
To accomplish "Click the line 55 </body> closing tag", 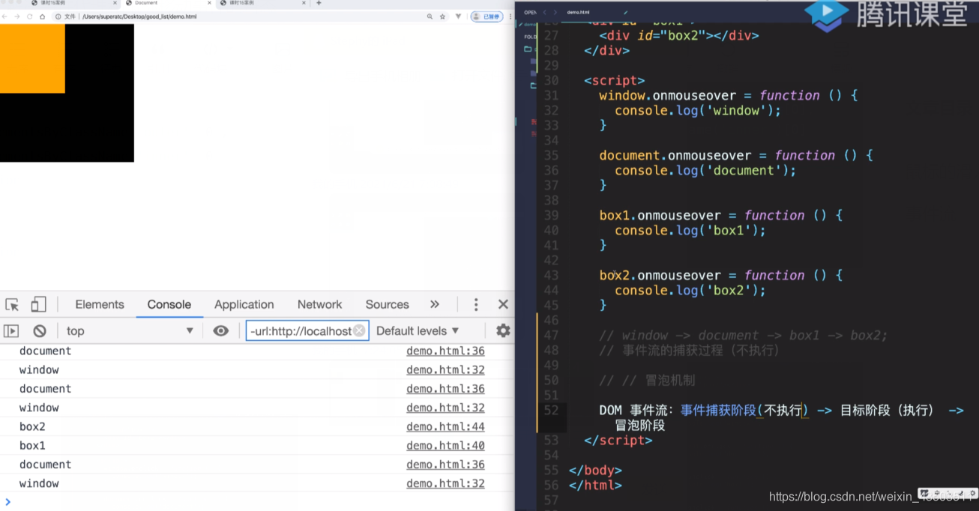I will [596, 470].
